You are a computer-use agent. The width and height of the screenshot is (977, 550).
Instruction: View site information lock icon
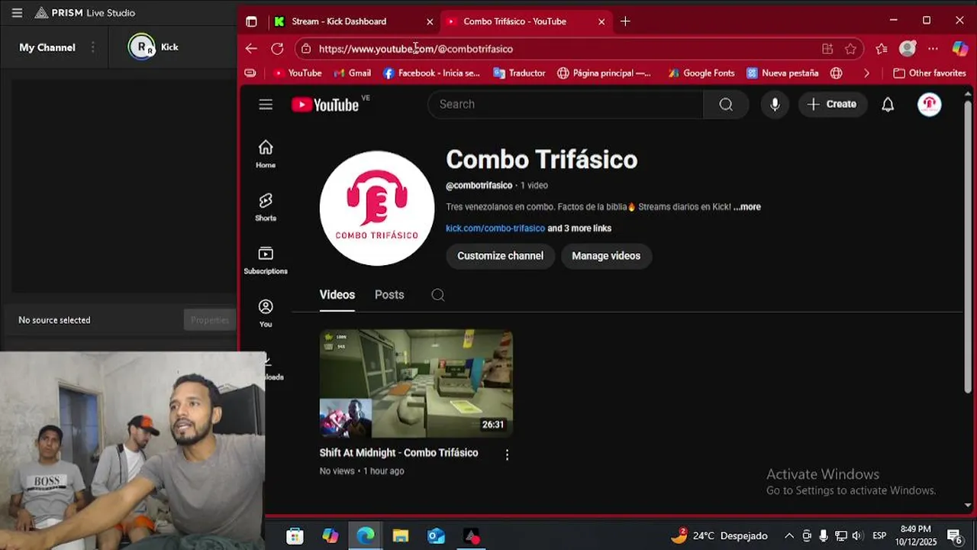click(x=306, y=49)
